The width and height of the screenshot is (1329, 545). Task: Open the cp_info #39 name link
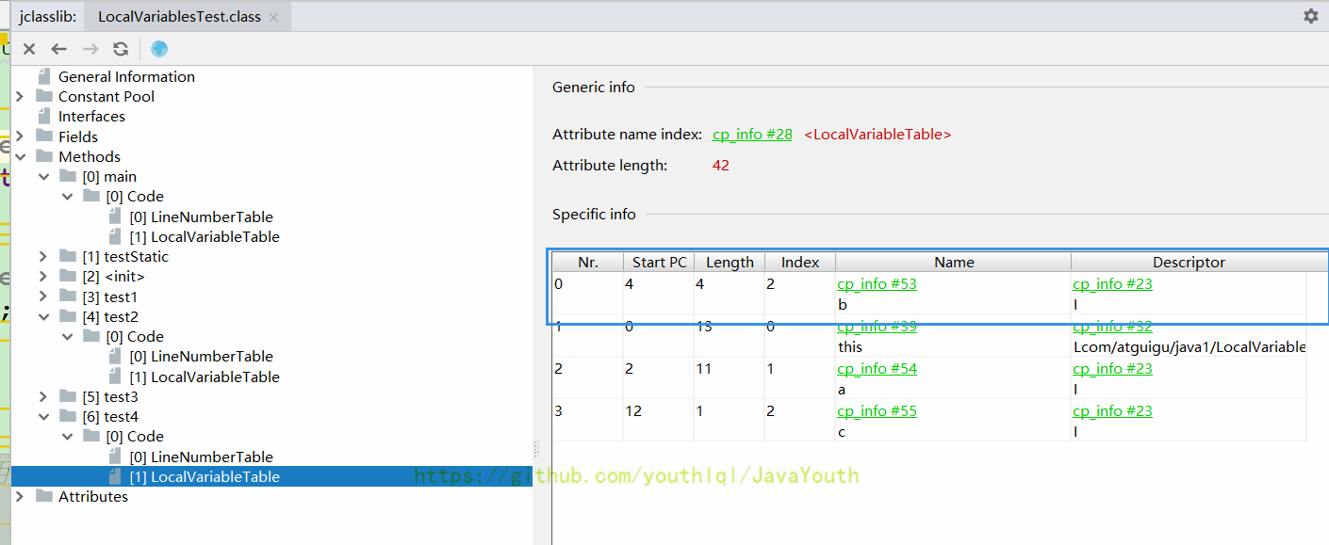click(877, 327)
